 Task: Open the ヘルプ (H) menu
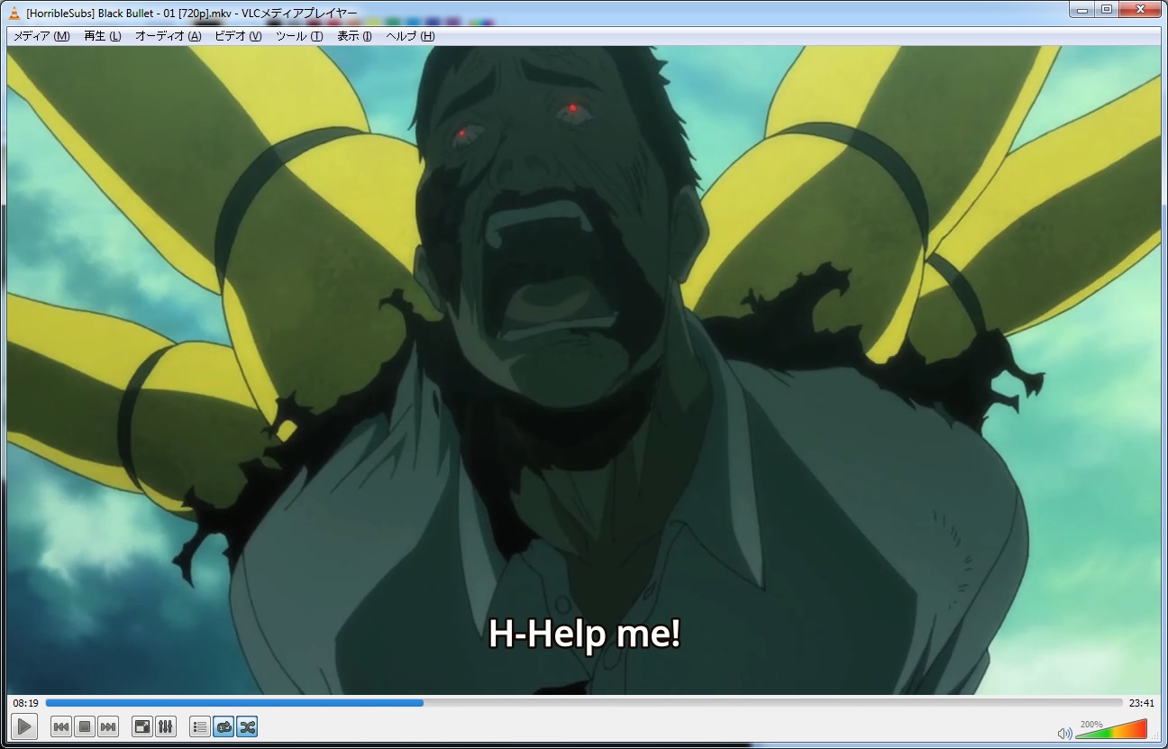[410, 36]
